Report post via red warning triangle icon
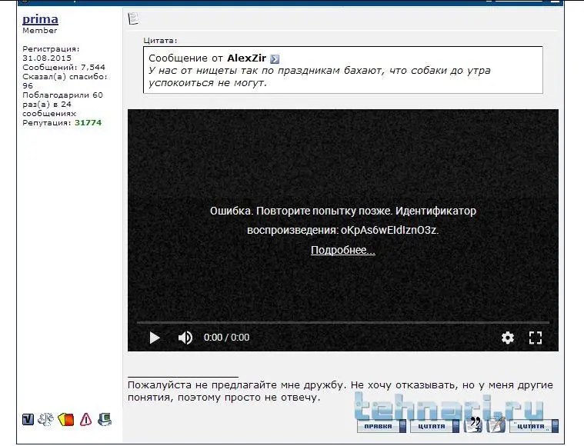 [x=85, y=420]
